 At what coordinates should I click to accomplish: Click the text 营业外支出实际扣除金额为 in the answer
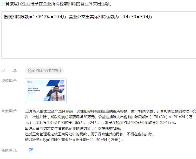pos(94,17)
